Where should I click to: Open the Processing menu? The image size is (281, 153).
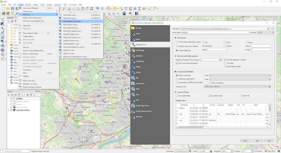pos(73,5)
